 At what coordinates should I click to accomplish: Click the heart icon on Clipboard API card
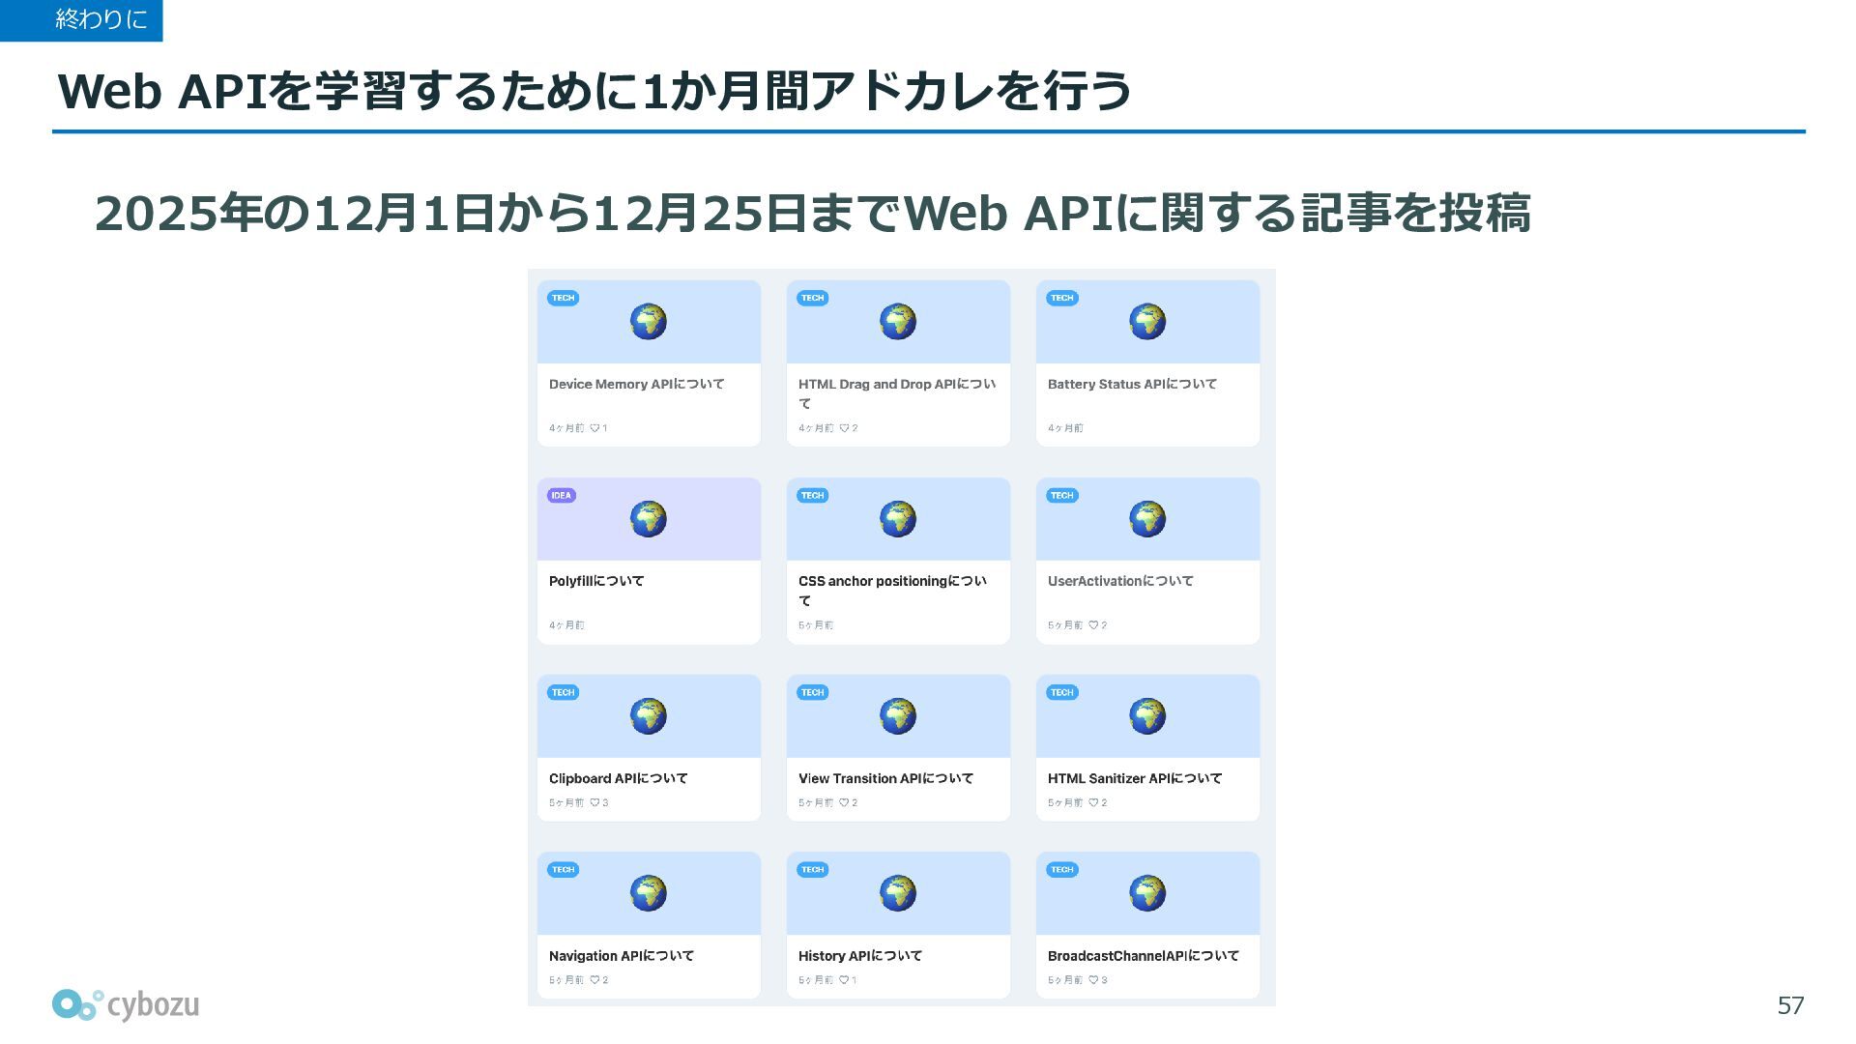click(x=594, y=802)
